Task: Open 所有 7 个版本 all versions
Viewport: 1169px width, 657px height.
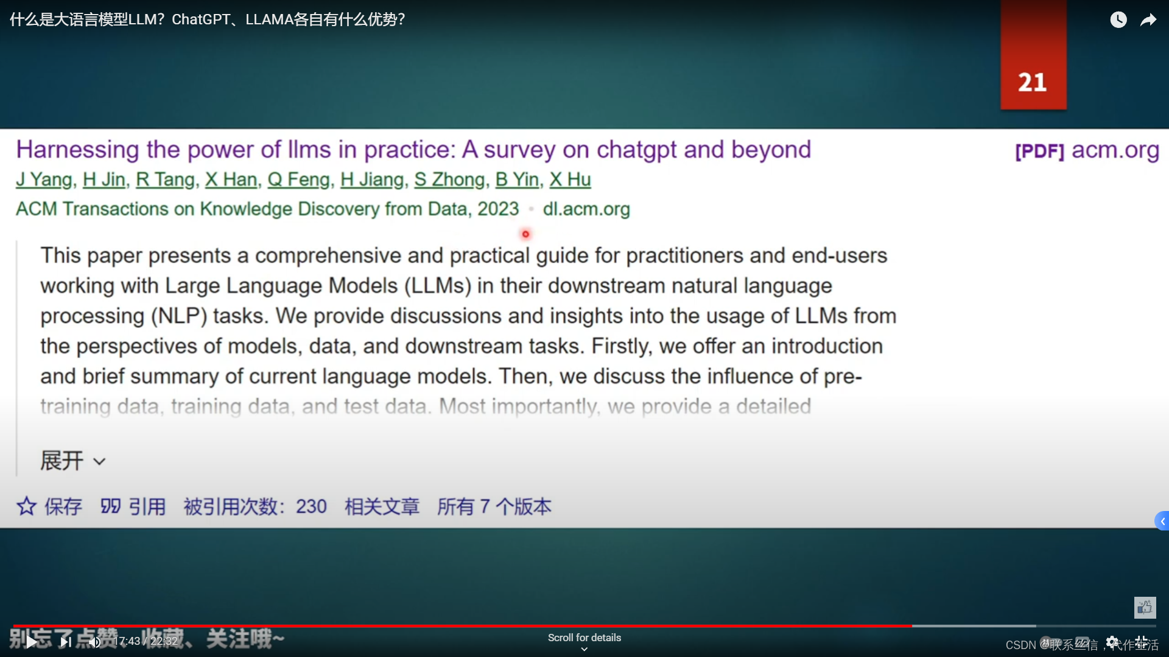Action: (494, 506)
